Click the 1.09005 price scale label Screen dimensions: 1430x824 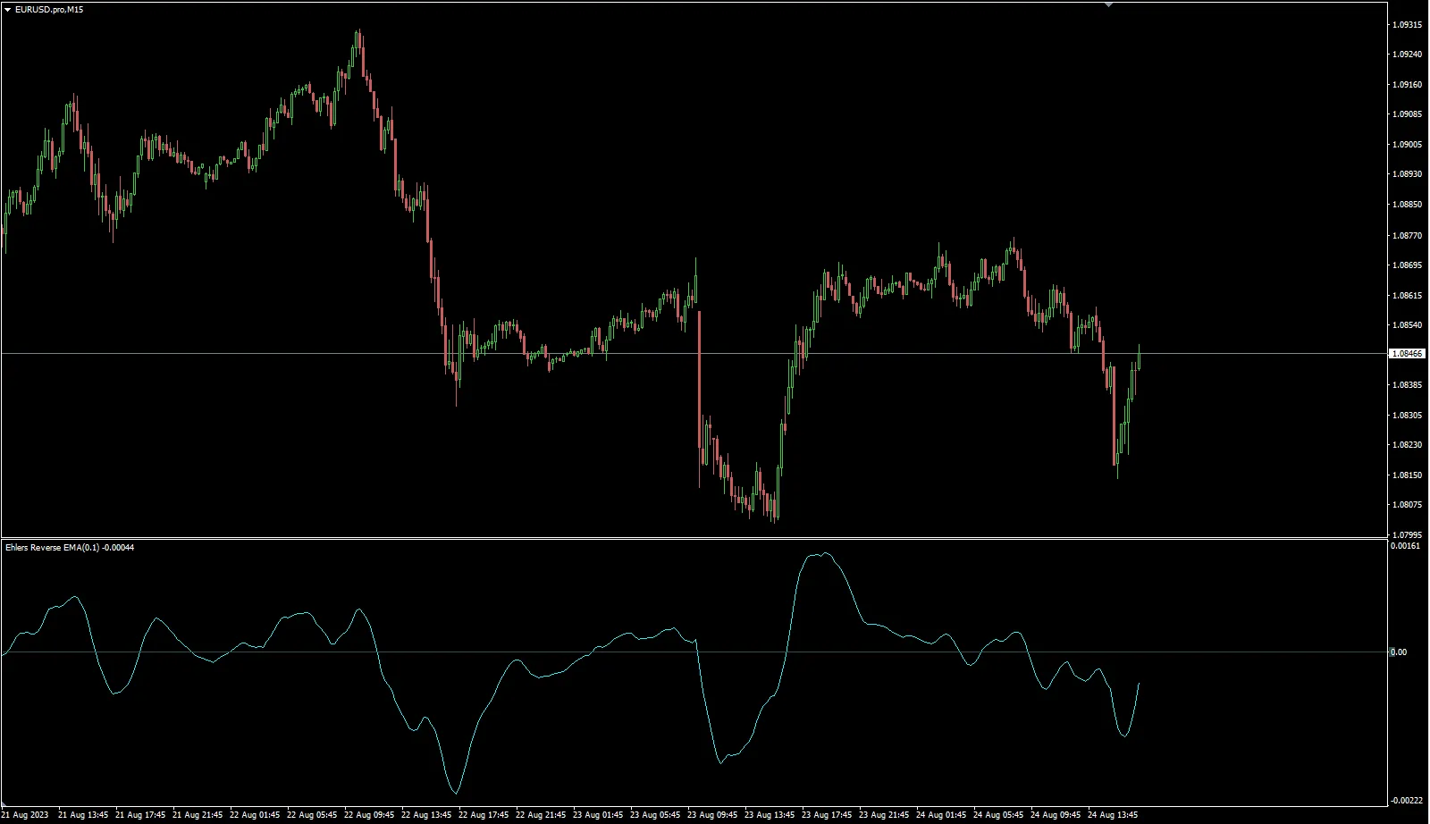coord(1407,144)
